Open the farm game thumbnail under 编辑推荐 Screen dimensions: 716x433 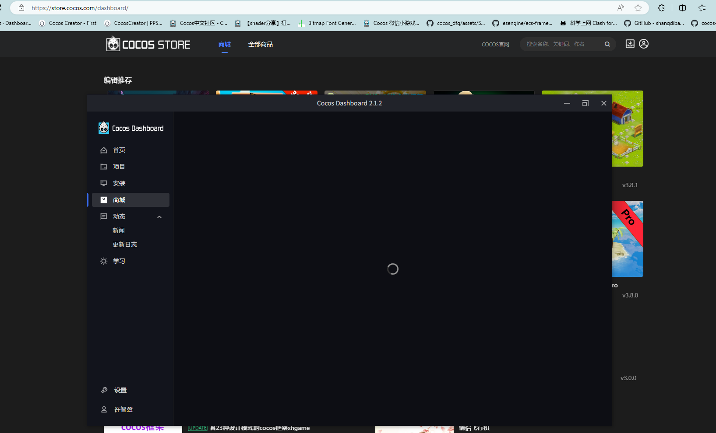coord(628,129)
